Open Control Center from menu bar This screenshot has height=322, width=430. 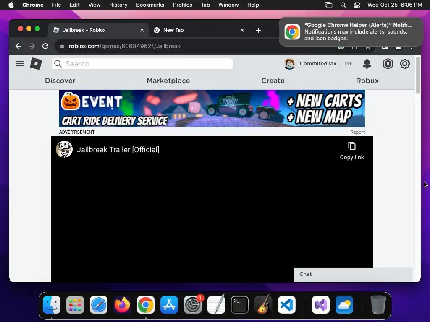coord(357,5)
